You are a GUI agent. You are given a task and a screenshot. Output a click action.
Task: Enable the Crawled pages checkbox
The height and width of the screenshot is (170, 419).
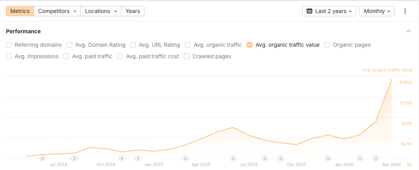(x=186, y=56)
